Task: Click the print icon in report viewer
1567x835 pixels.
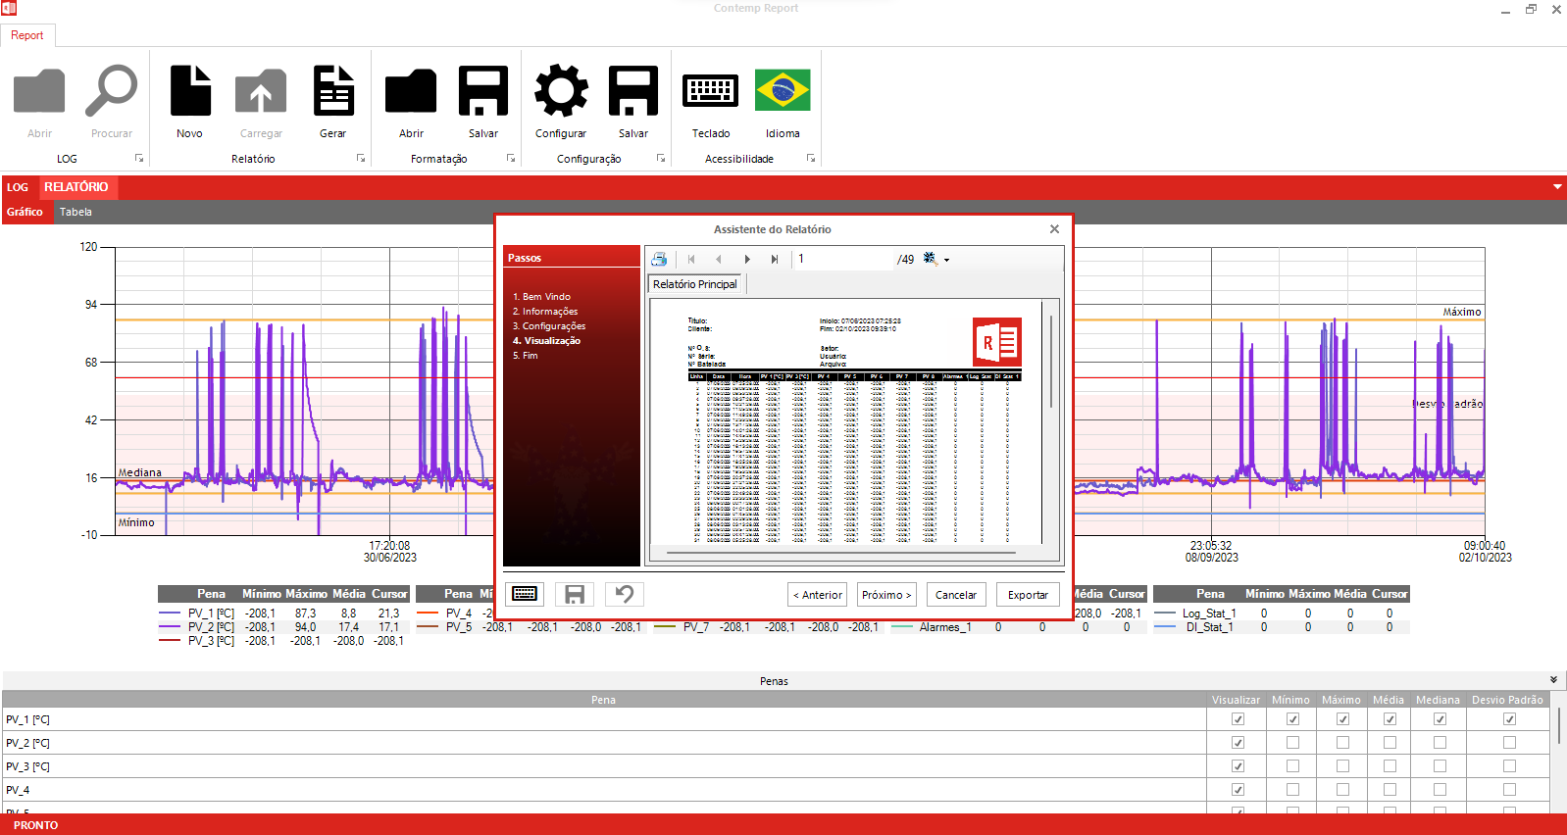Action: [x=659, y=259]
